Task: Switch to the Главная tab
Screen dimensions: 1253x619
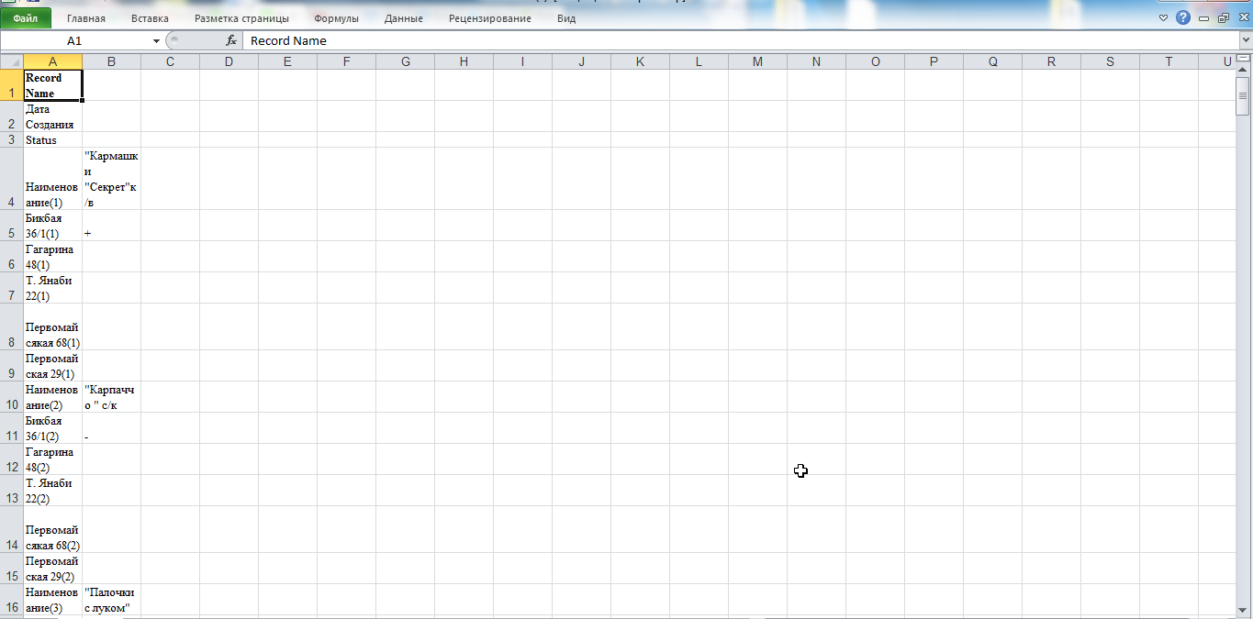Action: 85,18
